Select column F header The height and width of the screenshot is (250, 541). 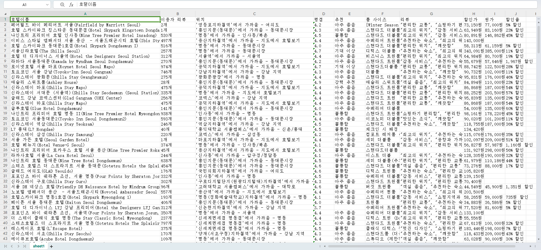click(382, 14)
